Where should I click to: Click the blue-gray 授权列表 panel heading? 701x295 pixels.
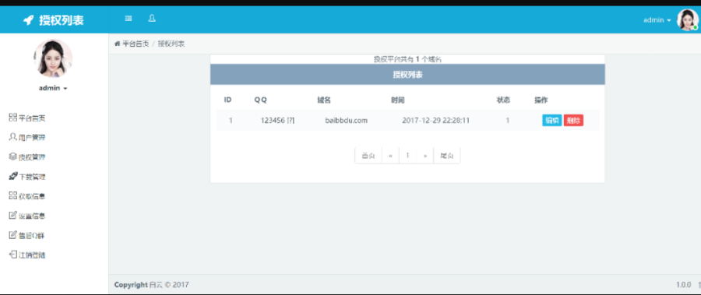point(407,75)
